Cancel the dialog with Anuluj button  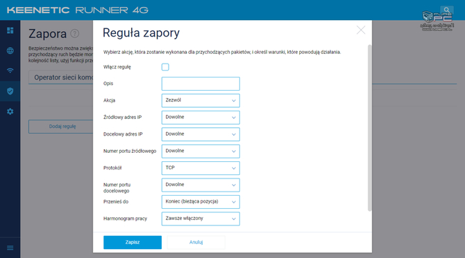coord(196,242)
